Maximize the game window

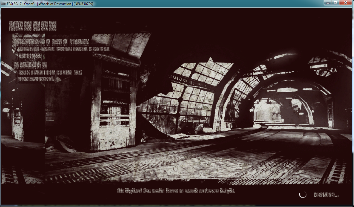pos(335,2)
